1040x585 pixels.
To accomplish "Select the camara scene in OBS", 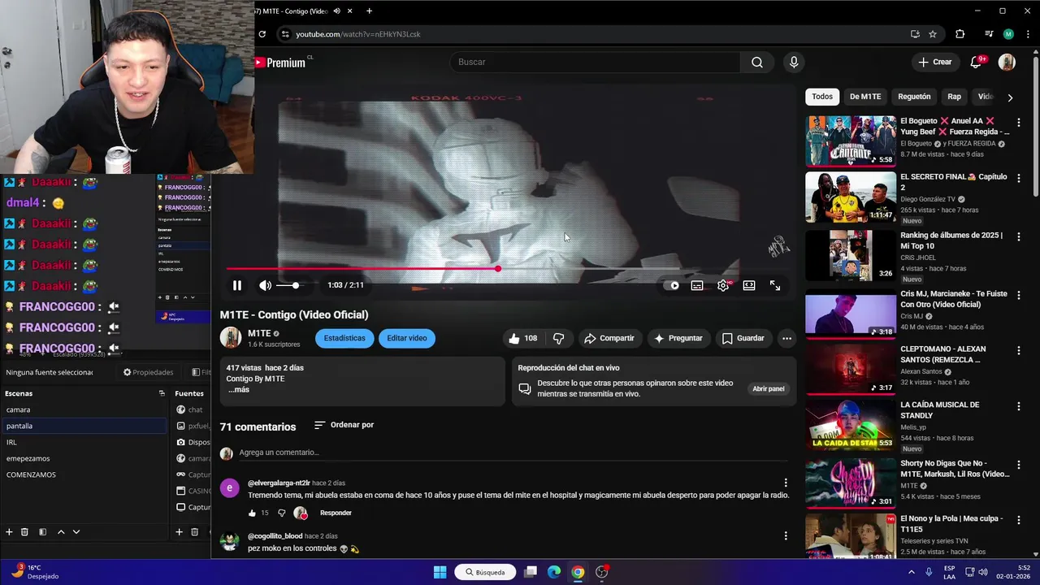I will coord(84,409).
